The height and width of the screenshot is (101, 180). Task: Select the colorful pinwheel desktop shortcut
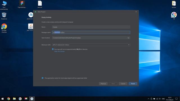click(174, 16)
